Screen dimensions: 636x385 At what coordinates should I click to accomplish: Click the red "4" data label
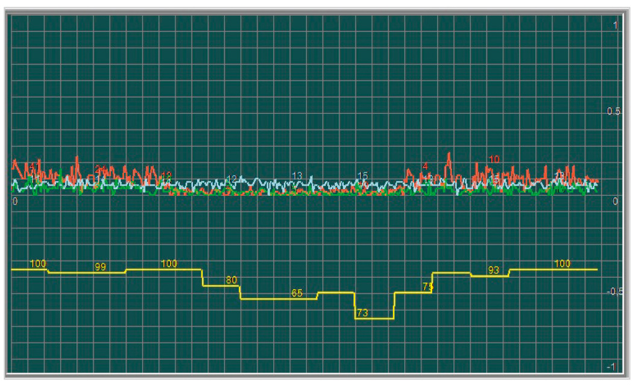(x=425, y=166)
